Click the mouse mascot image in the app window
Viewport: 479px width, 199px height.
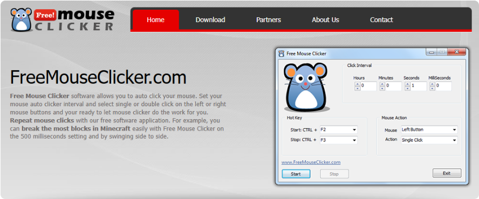click(x=306, y=87)
